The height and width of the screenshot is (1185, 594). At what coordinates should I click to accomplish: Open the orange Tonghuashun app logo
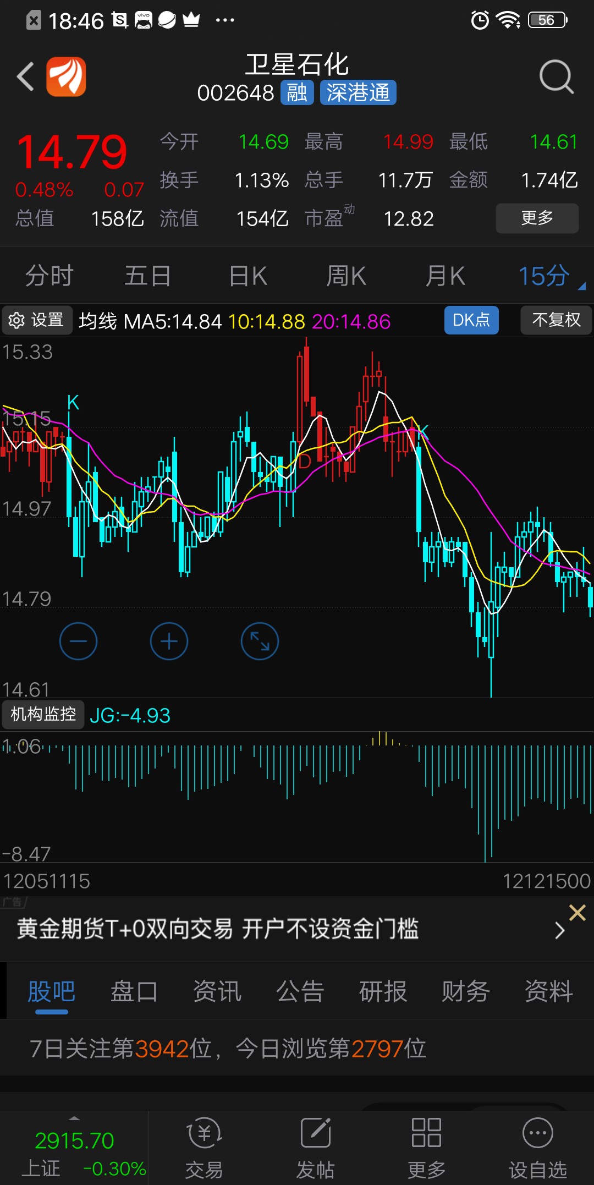coord(66,76)
